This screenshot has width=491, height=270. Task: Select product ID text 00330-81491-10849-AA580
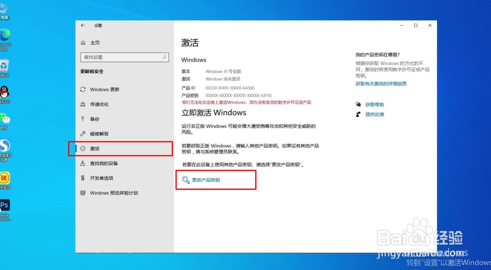[230, 88]
